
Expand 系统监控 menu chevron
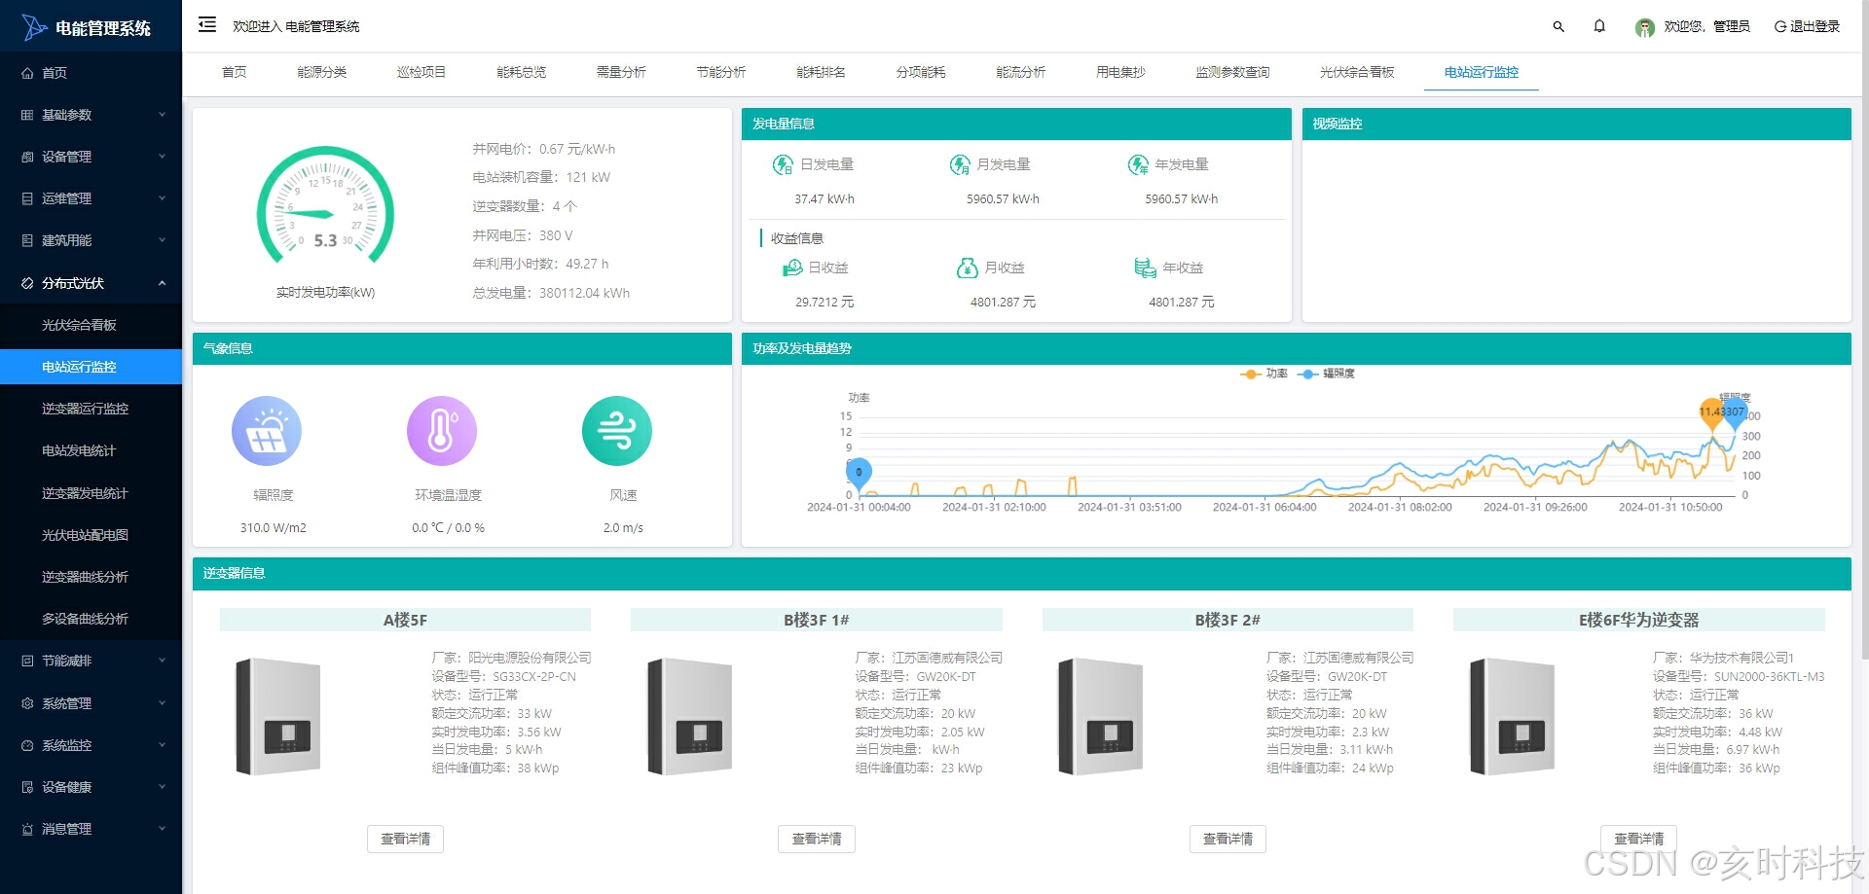pos(162,745)
